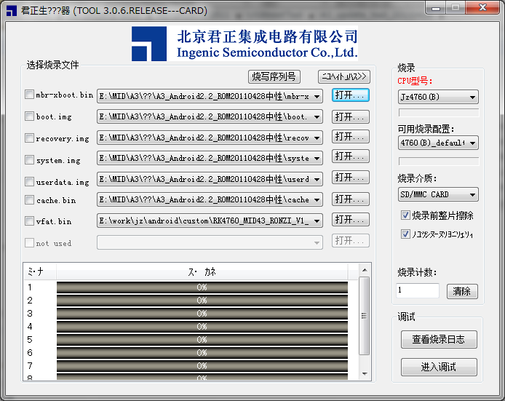Open file browser for mbr-xboot.bin
This screenshot has width=505, height=401.
[x=351, y=95]
